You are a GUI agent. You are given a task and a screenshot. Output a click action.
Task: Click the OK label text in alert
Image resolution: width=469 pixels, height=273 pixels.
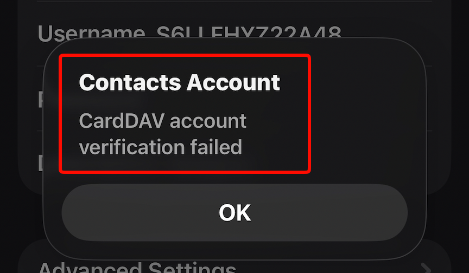click(x=234, y=213)
